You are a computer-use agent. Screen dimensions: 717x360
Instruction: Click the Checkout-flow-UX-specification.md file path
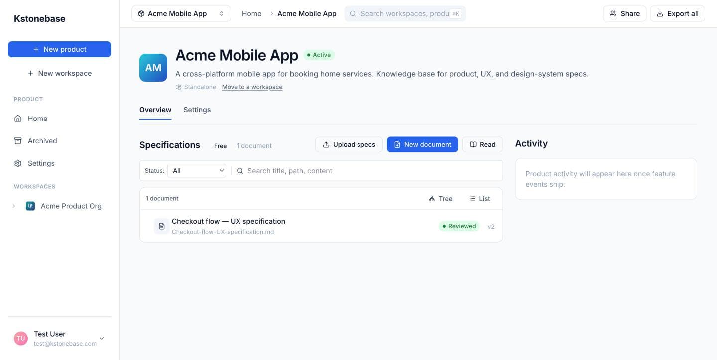pos(223,232)
